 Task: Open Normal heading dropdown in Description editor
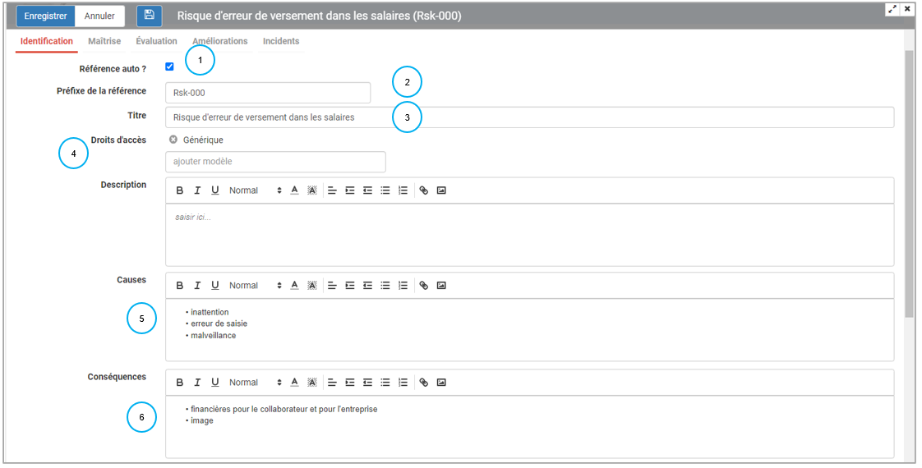(x=255, y=190)
